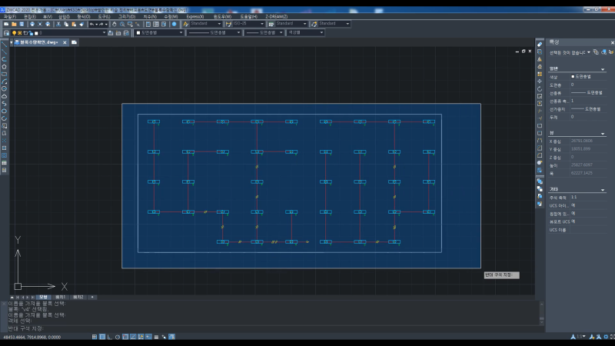Click the X center value 26791.0606
The height and width of the screenshot is (346, 615).
(x=582, y=141)
